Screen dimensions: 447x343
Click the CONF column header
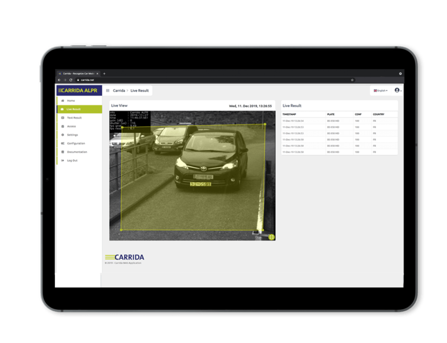pos(358,114)
